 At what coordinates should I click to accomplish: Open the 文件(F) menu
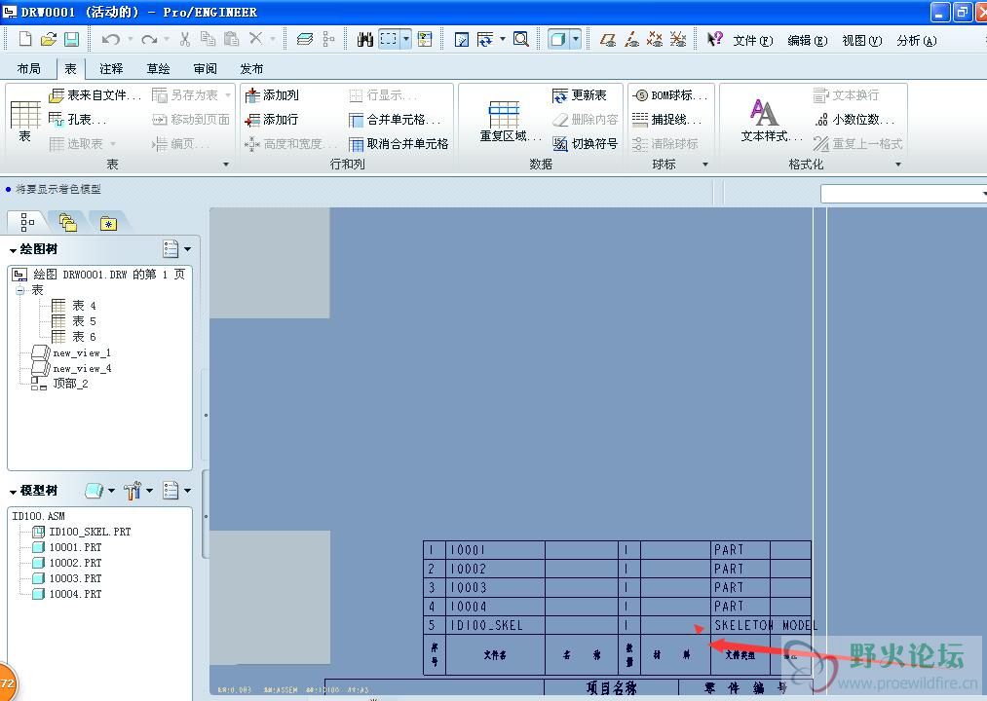click(752, 40)
